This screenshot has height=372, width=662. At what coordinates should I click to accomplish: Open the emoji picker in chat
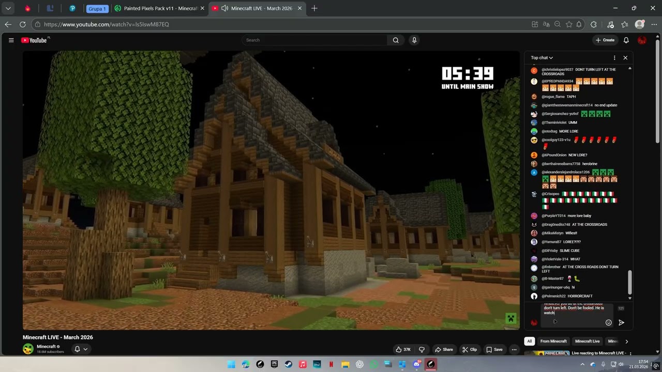point(609,322)
